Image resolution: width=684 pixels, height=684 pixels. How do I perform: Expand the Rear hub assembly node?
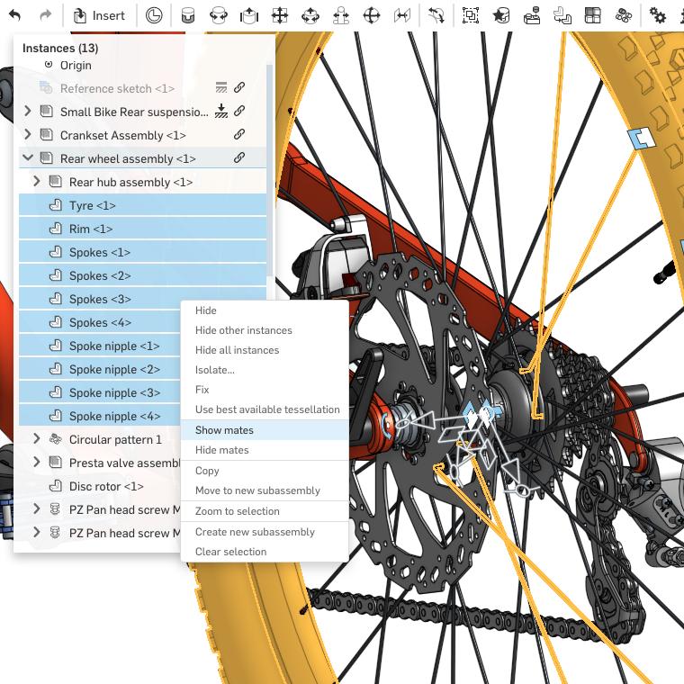37,182
